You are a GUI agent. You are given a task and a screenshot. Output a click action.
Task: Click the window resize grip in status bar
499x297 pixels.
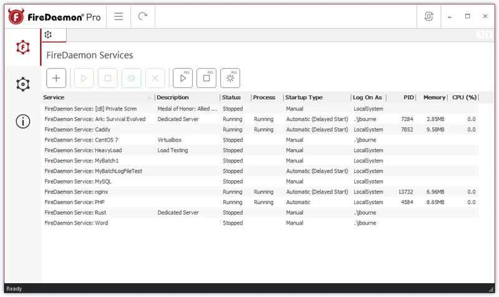pos(491,290)
